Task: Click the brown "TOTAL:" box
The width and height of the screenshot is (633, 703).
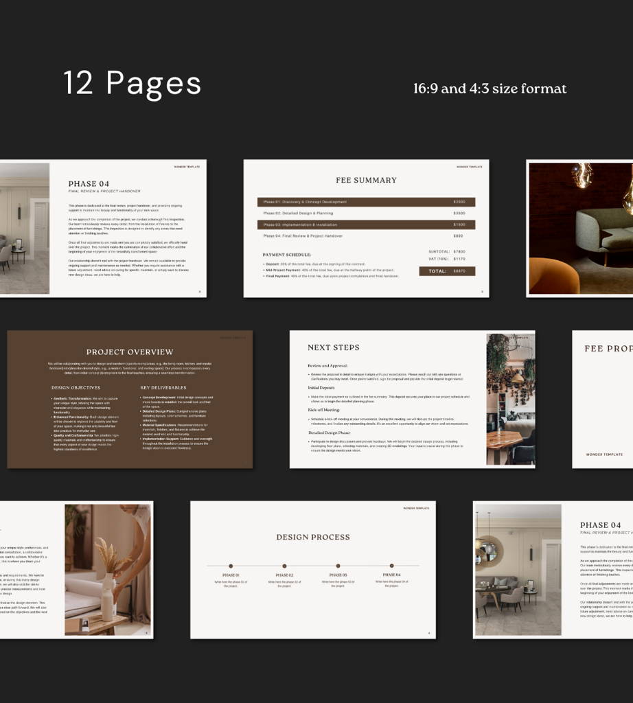Action: pyautogui.click(x=447, y=271)
